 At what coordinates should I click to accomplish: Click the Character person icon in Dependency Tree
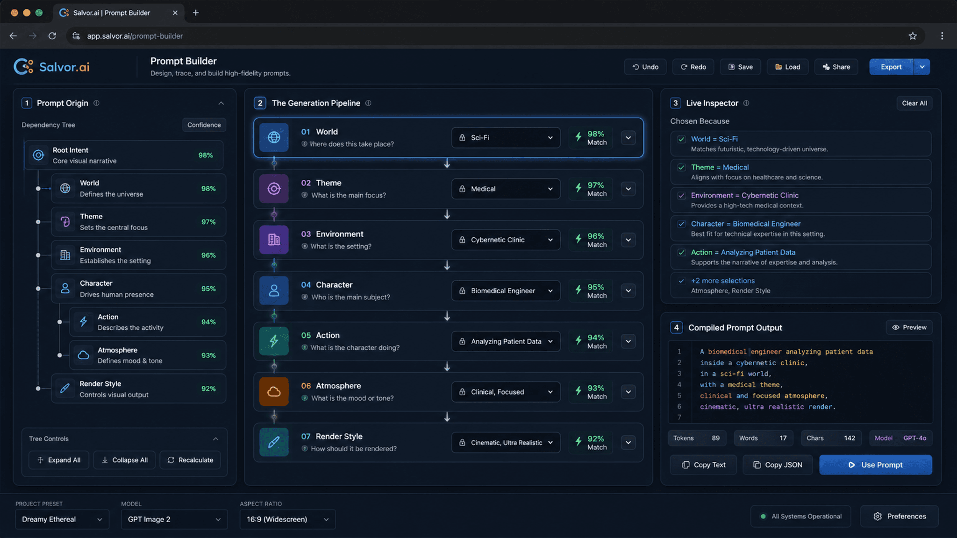pyautogui.click(x=65, y=289)
